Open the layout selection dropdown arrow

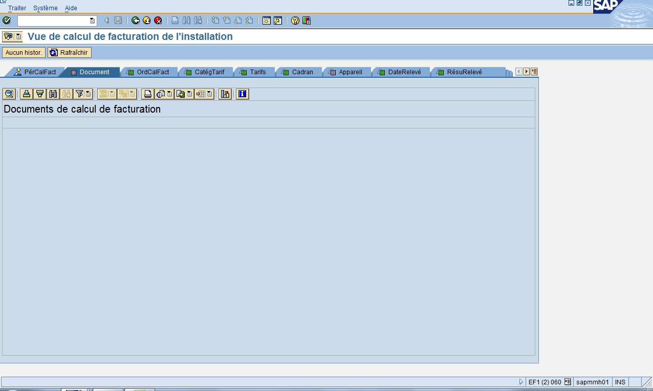210,94
